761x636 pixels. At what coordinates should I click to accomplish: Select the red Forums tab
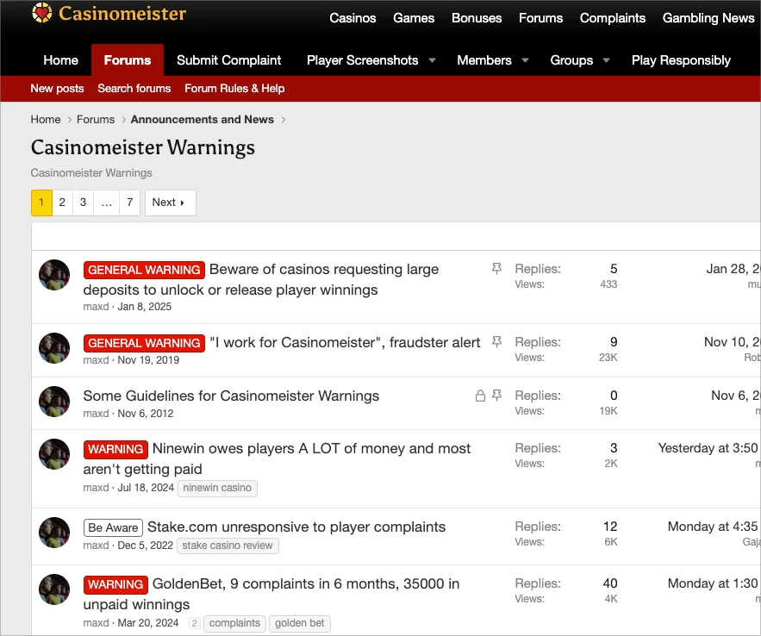(x=128, y=60)
